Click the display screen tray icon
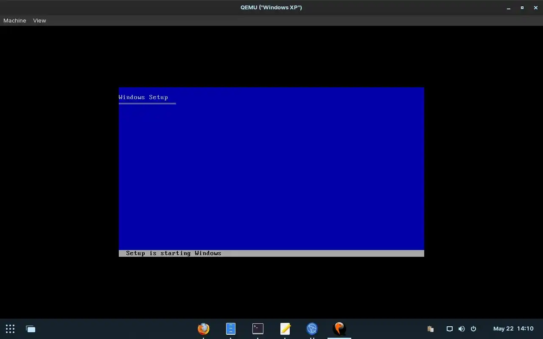 [x=450, y=329]
